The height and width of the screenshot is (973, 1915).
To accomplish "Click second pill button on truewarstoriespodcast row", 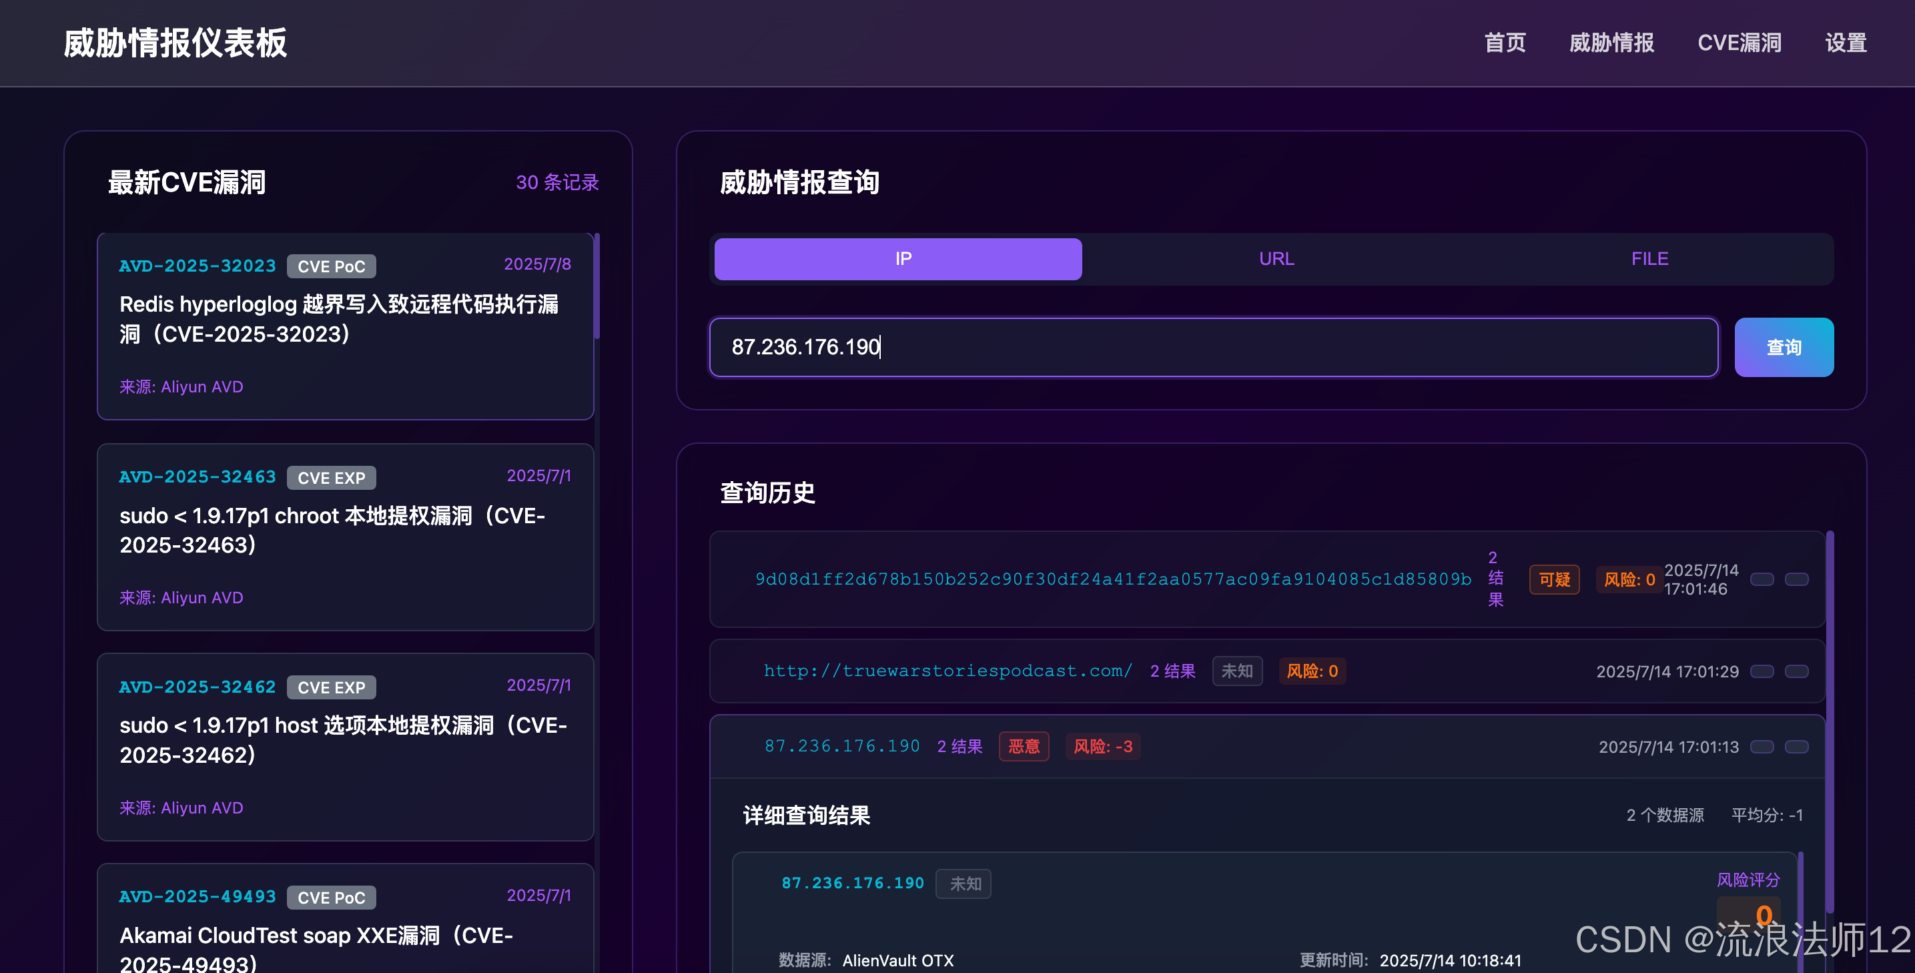I will point(1796,671).
